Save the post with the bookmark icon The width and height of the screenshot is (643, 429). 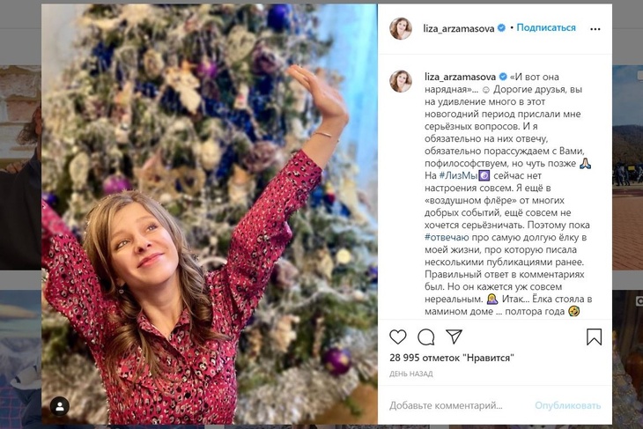tap(594, 337)
